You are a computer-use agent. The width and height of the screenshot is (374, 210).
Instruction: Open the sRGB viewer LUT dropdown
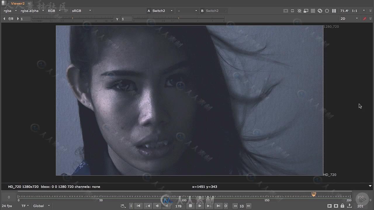click(x=82, y=11)
